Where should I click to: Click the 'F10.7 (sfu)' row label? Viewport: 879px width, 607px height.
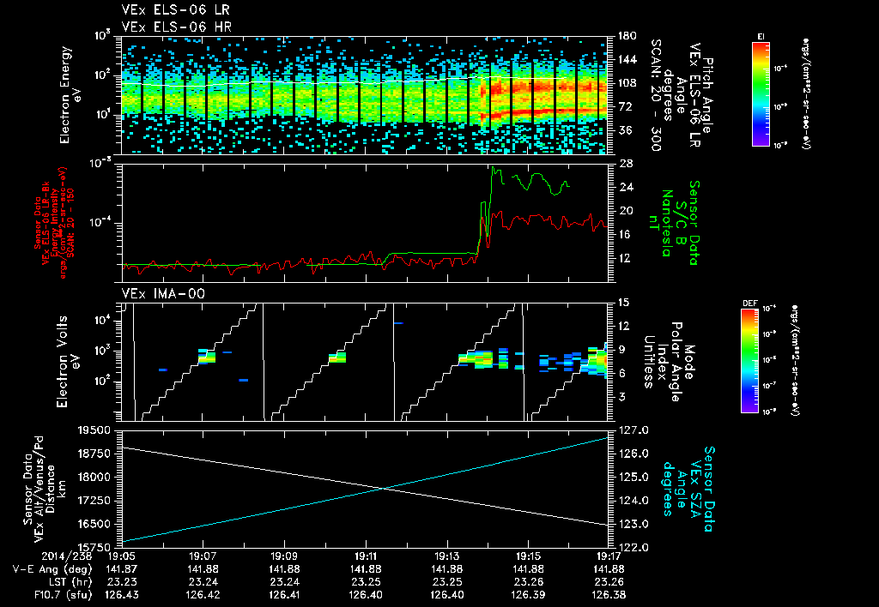click(x=63, y=595)
